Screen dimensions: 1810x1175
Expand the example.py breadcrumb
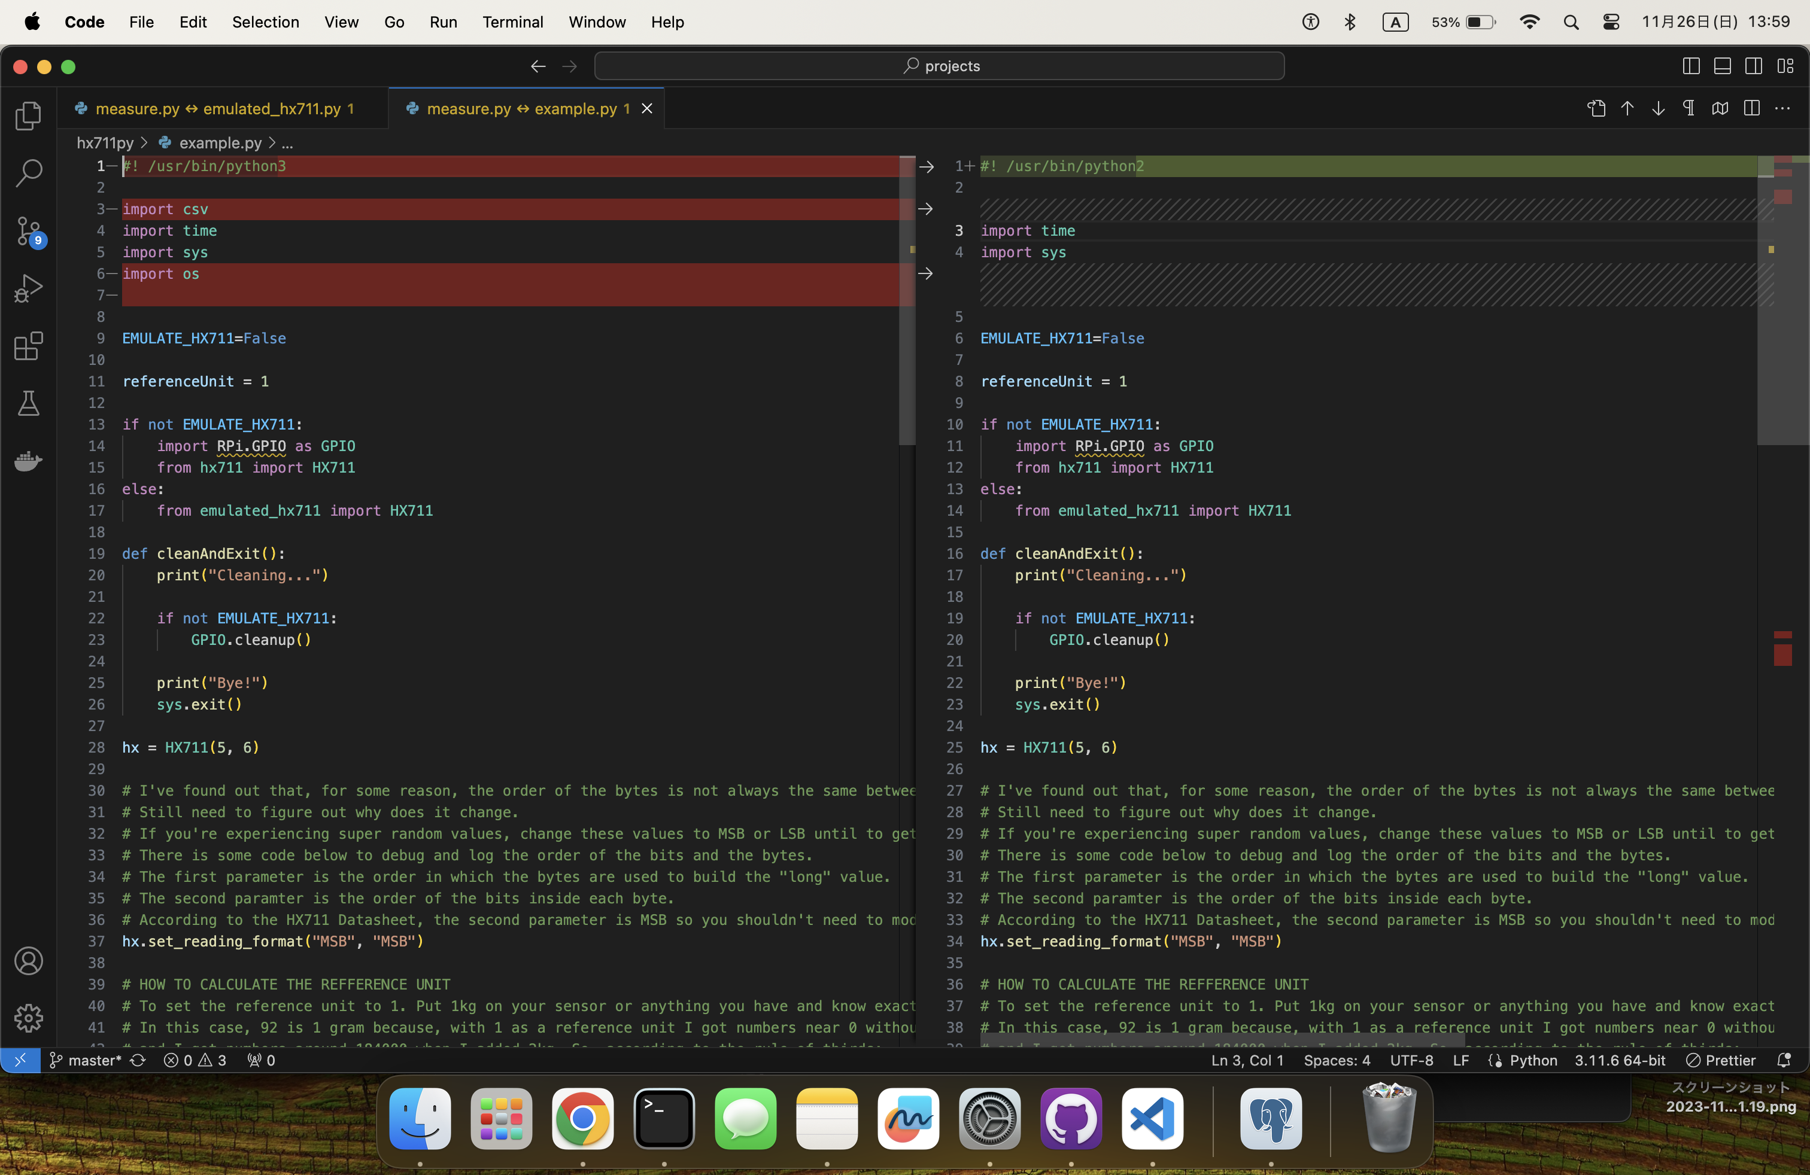(x=219, y=142)
